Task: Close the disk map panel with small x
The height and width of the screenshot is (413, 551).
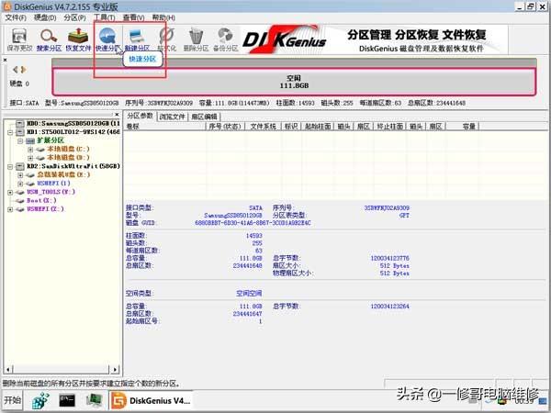Action: pyautogui.click(x=5, y=60)
